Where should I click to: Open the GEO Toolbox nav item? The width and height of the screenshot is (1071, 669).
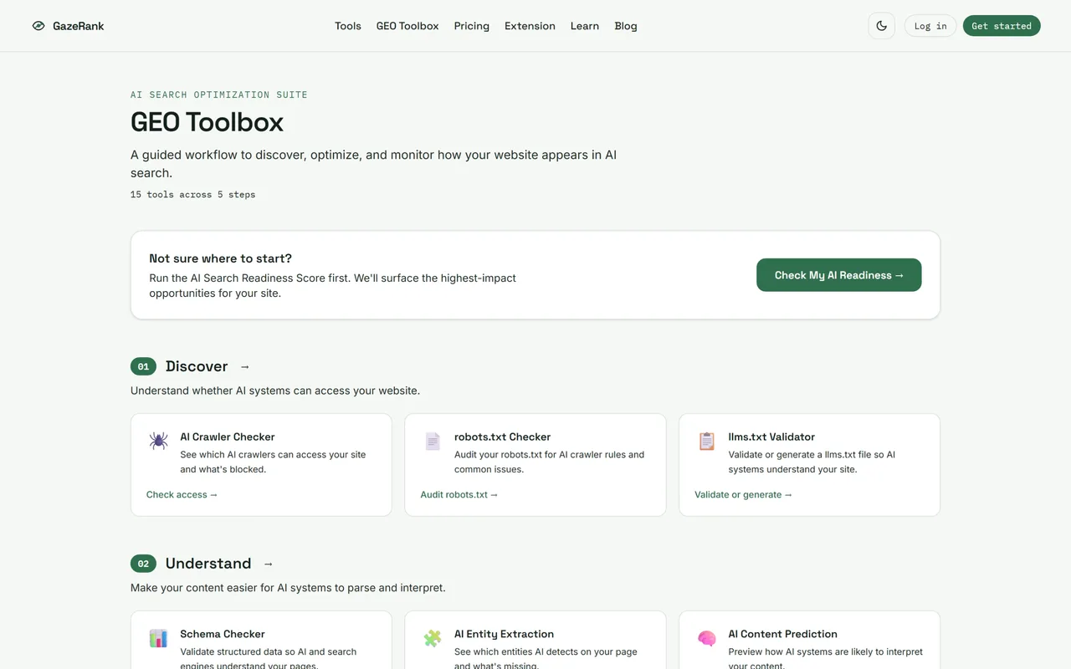(407, 26)
